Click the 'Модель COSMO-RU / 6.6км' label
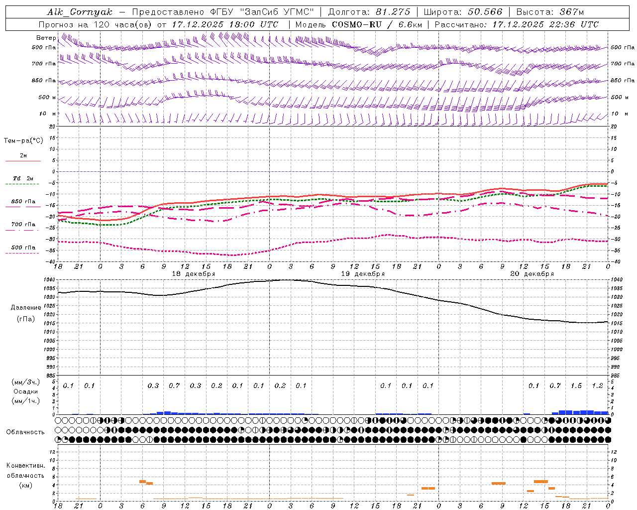 point(359,24)
